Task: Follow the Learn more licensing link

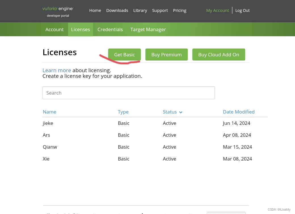Action: pyautogui.click(x=57, y=70)
